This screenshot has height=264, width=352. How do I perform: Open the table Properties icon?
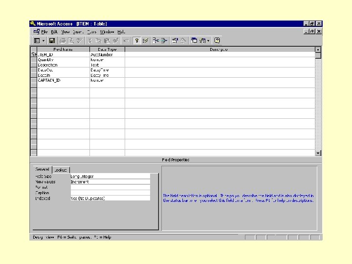(175, 41)
